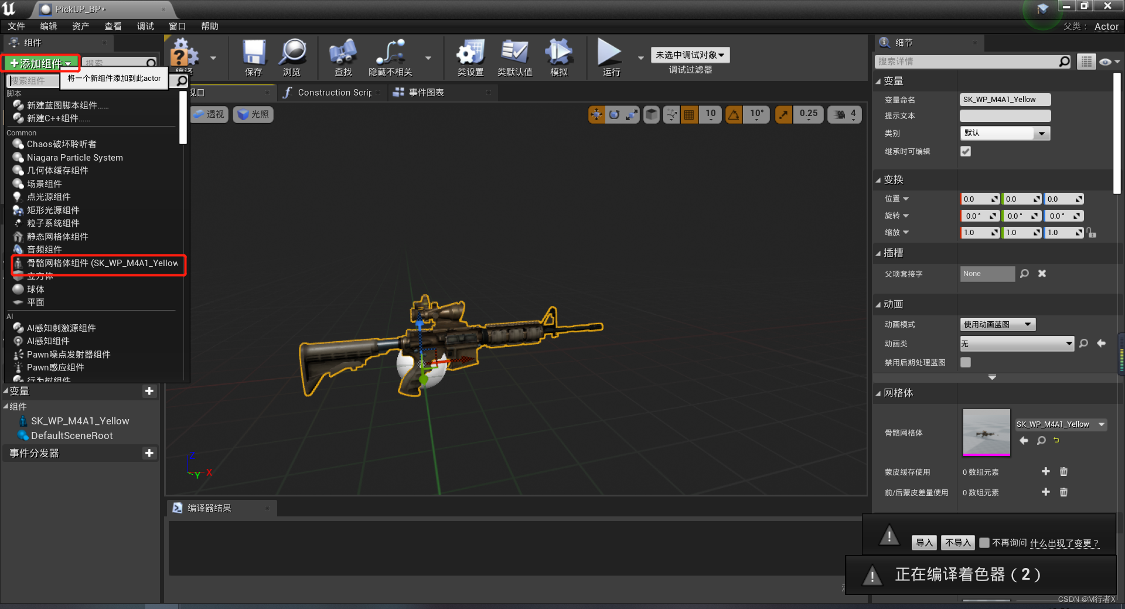Clear the parent socket with X icon
1125x609 pixels.
click(1042, 274)
